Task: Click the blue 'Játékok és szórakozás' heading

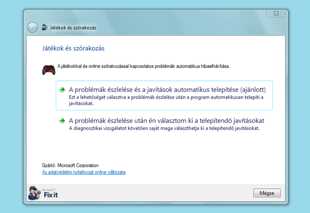Action: 73,49
